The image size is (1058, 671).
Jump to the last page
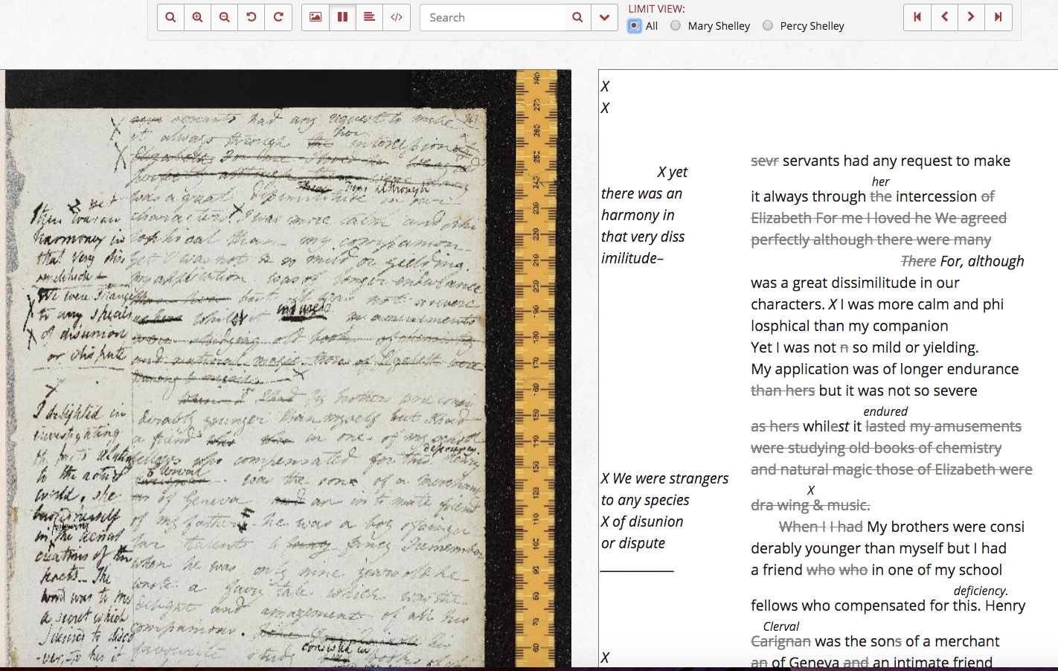pyautogui.click(x=998, y=17)
